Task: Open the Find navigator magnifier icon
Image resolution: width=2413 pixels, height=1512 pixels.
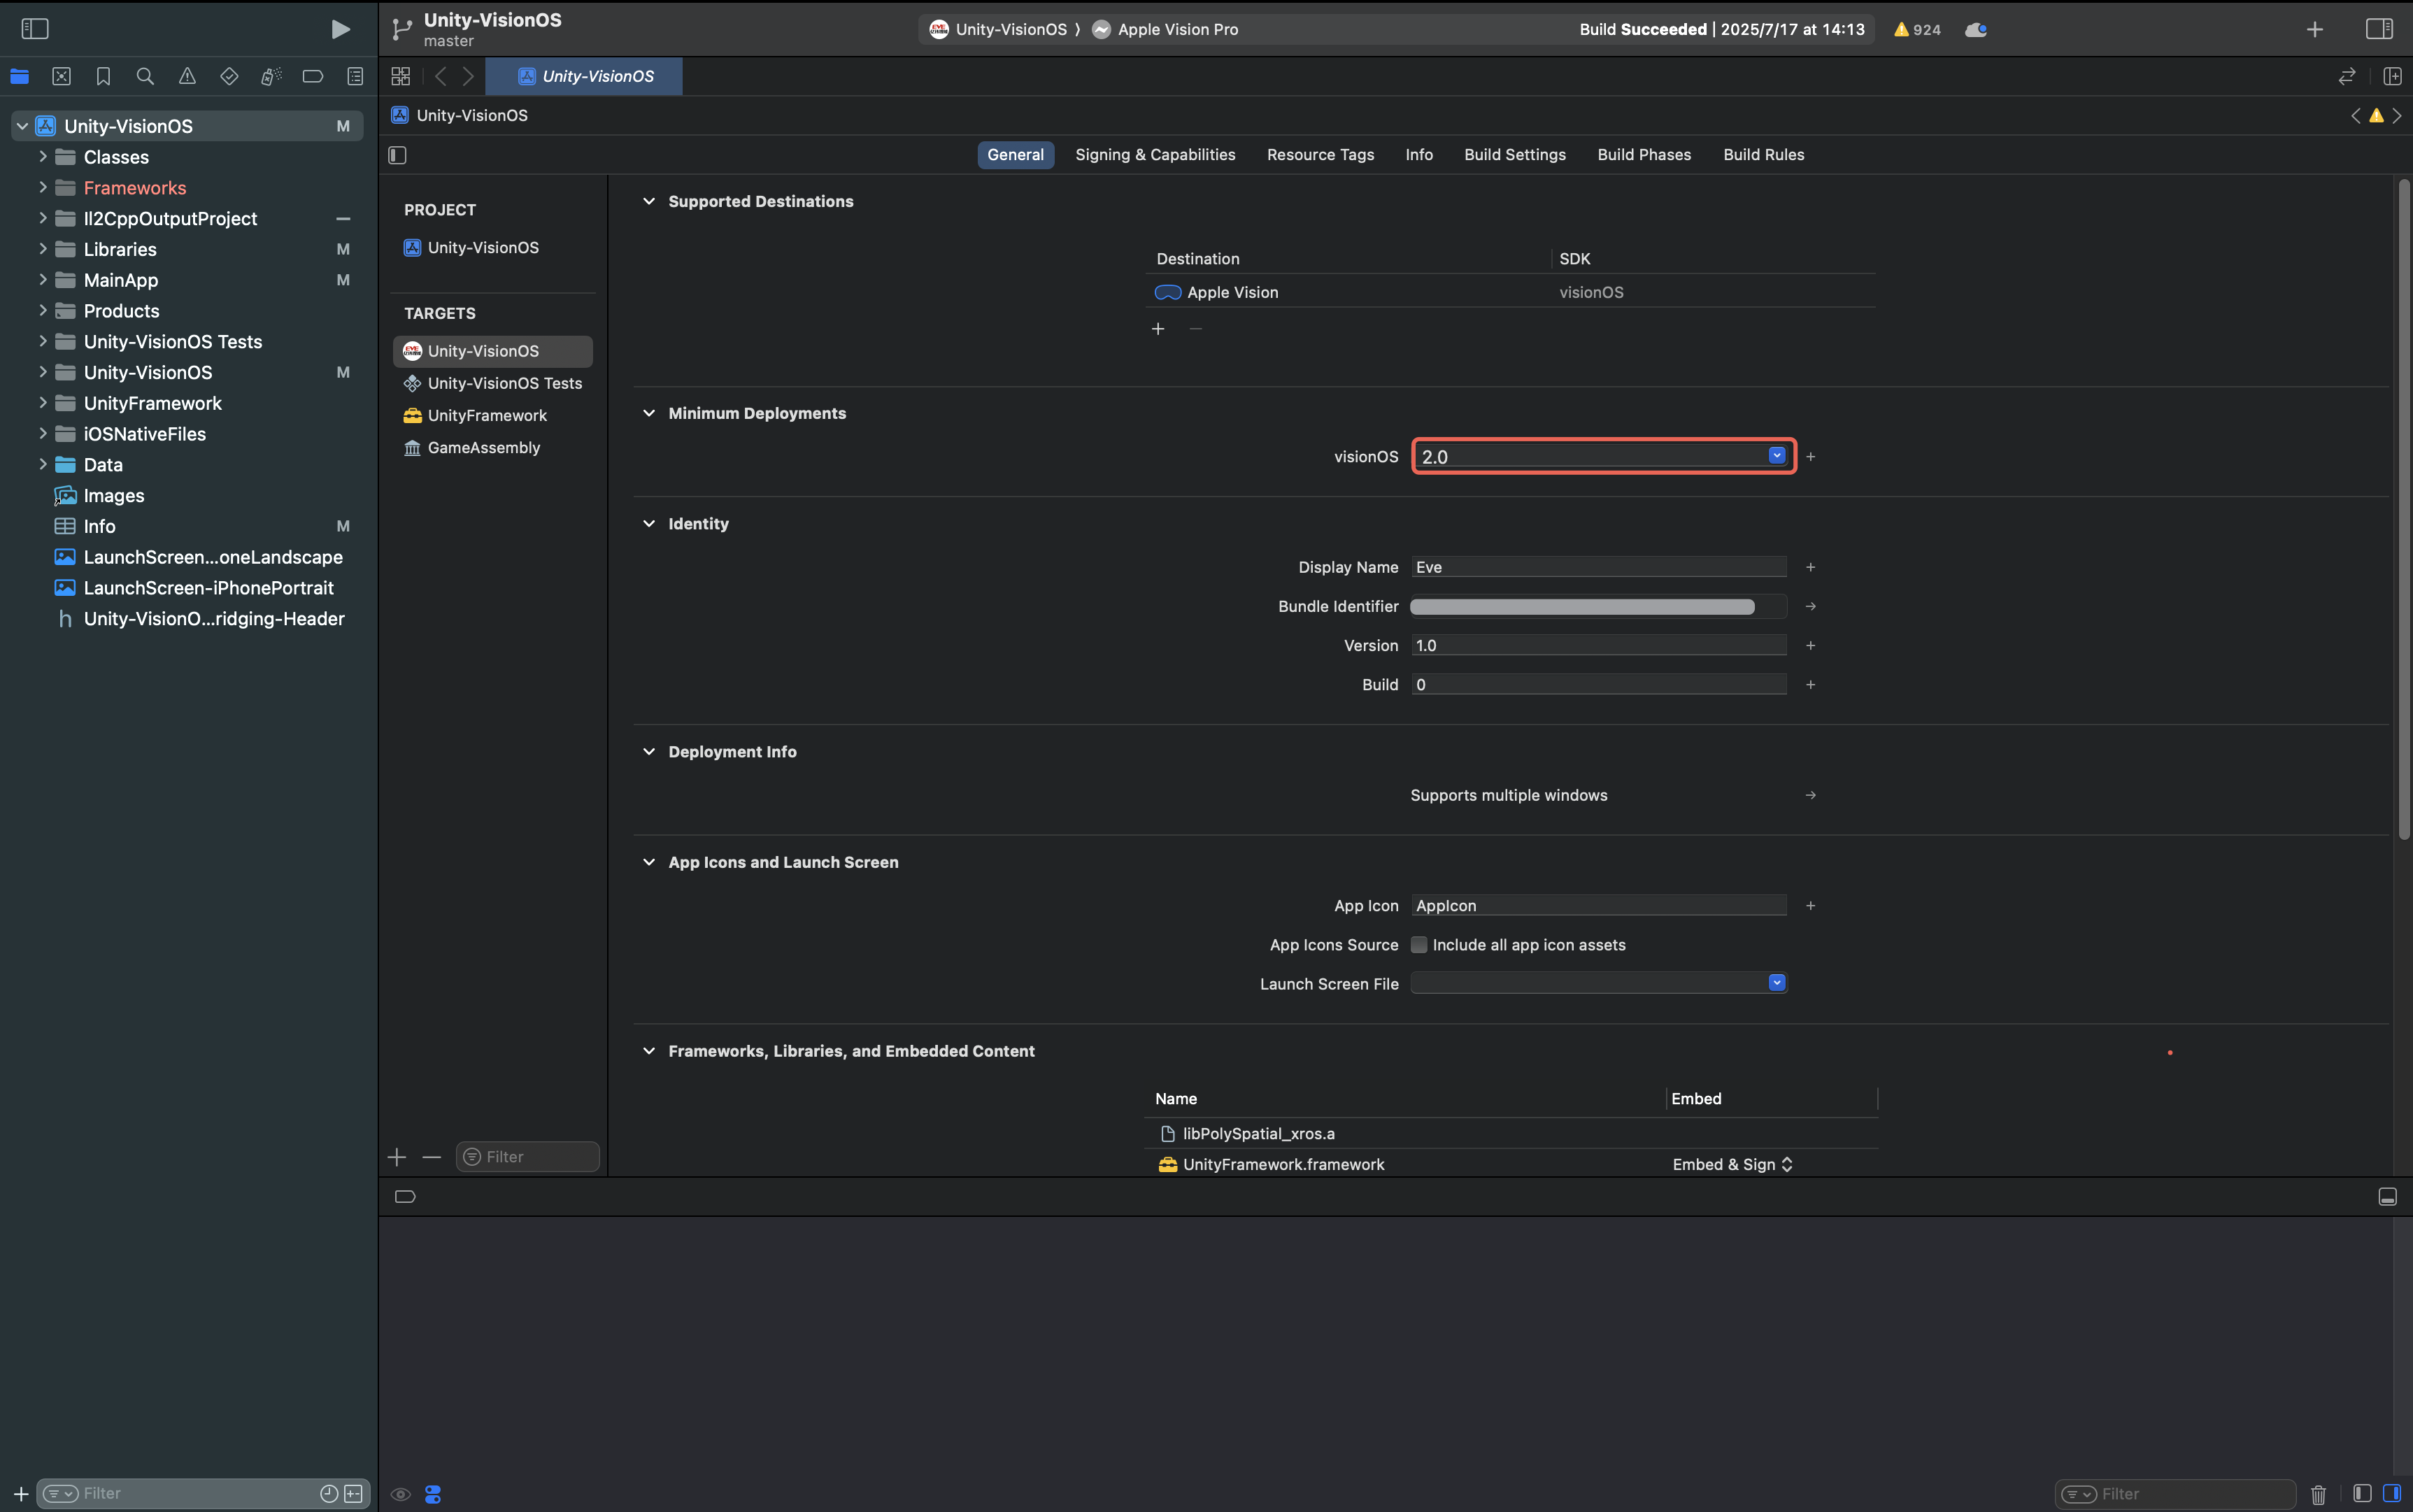Action: tap(145, 76)
